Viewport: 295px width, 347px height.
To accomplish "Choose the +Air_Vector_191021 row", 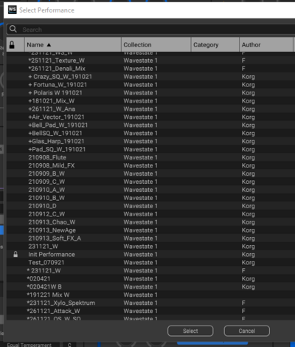I will [150, 117].
